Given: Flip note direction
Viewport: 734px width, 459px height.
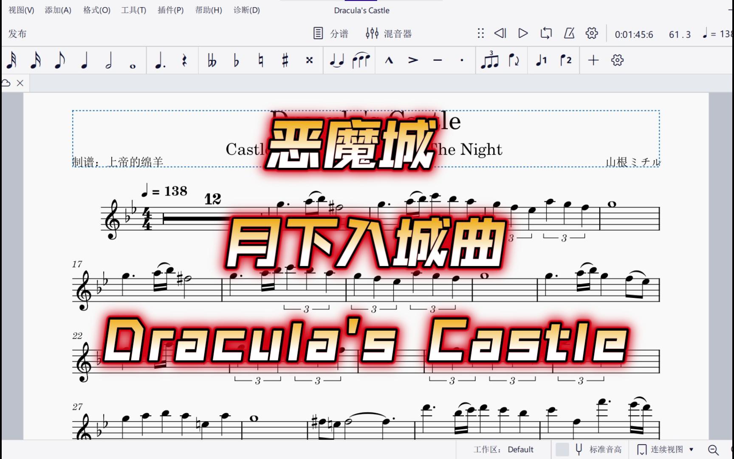Looking at the screenshot, I should point(514,60).
